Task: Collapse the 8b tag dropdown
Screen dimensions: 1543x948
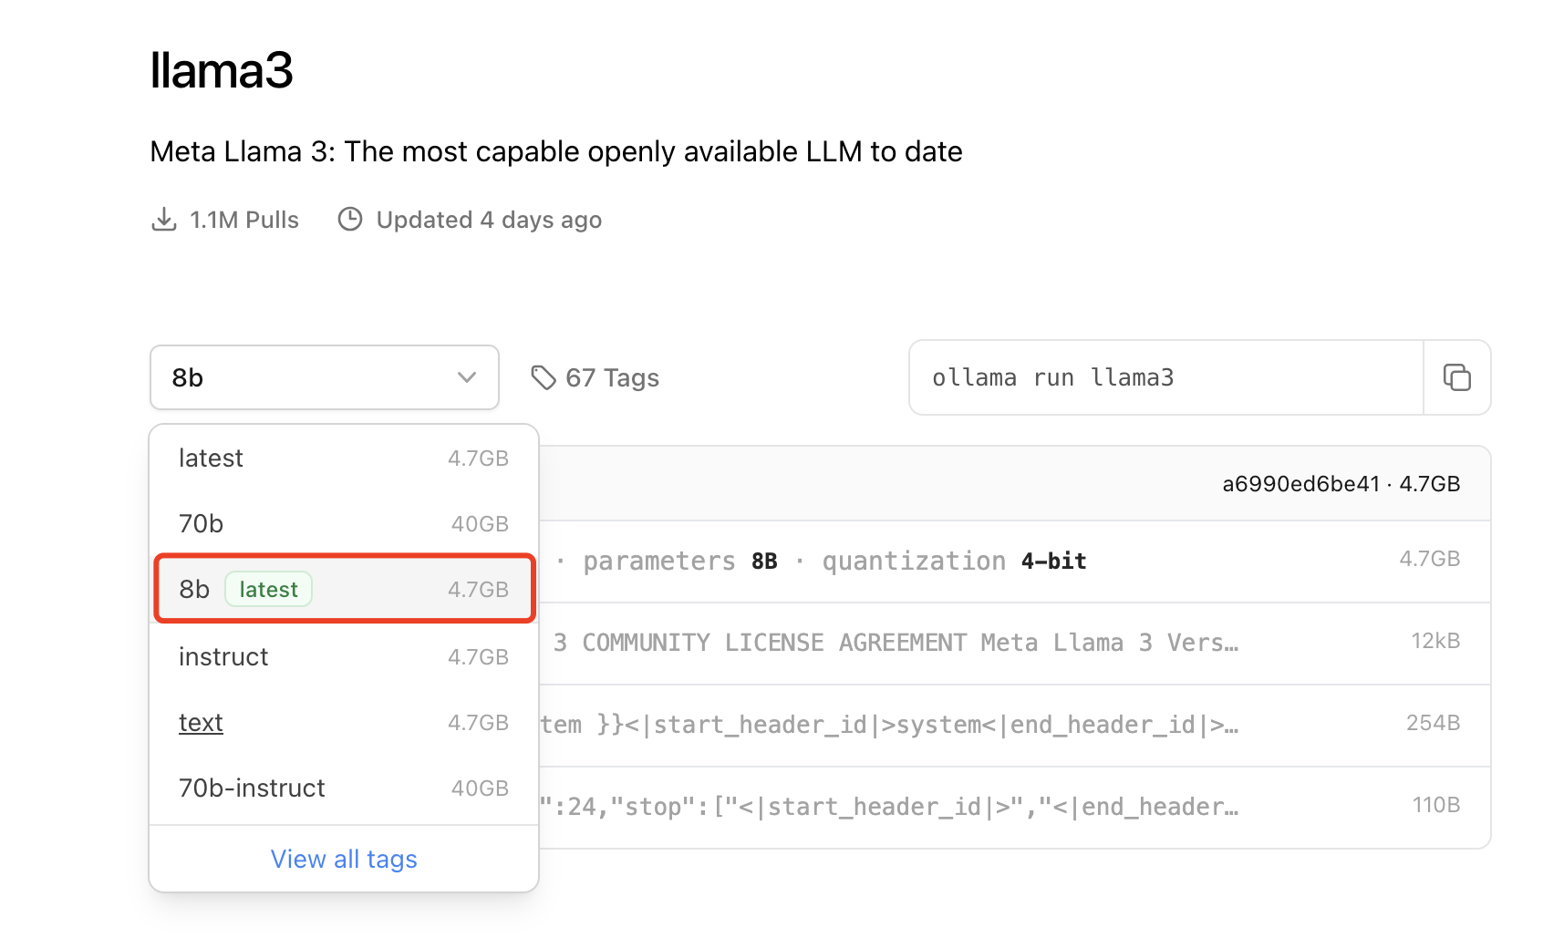Action: pyautogui.click(x=325, y=377)
